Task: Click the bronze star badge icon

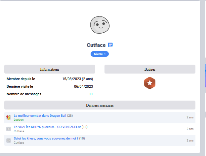Action: point(150,83)
